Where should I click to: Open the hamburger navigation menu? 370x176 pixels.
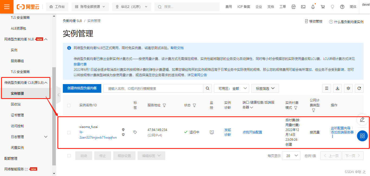click(x=7, y=7)
